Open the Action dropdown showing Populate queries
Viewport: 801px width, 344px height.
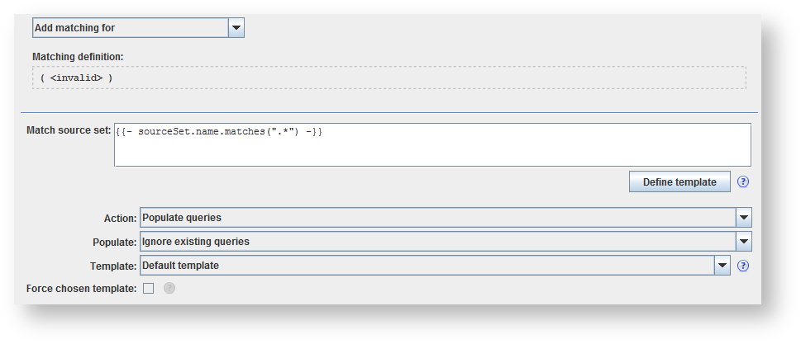pos(438,218)
